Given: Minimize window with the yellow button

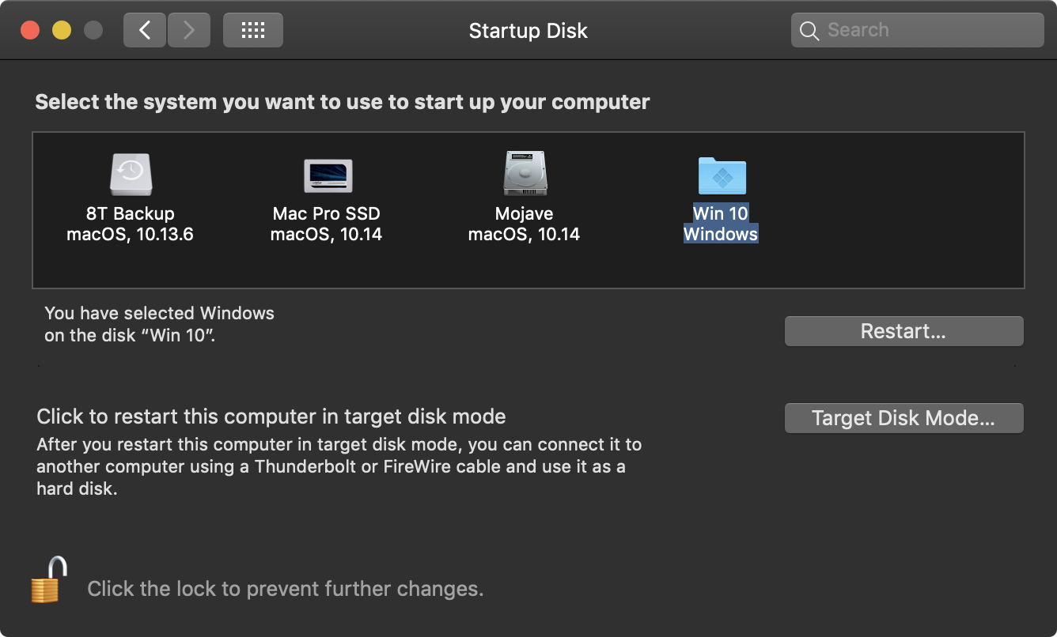Looking at the screenshot, I should 62,31.
